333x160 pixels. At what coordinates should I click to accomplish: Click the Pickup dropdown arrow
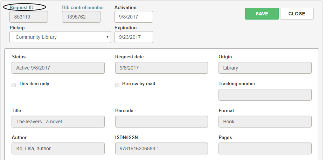[x=107, y=37]
